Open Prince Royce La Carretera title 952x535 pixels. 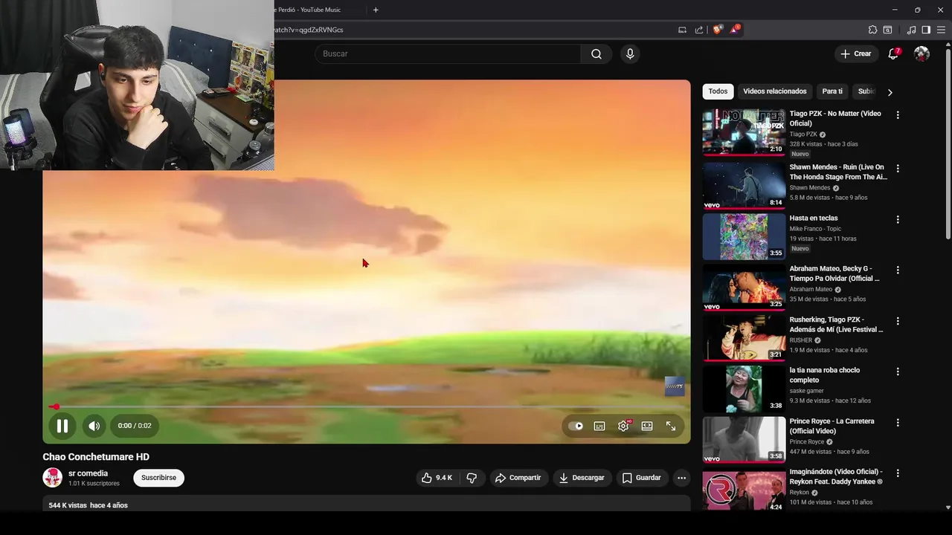pyautogui.click(x=832, y=426)
